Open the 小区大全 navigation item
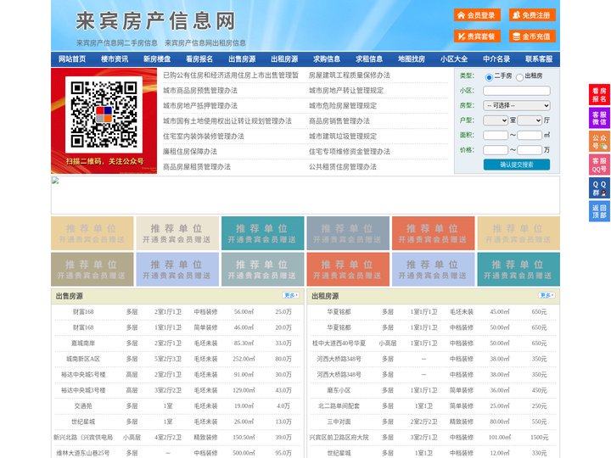This screenshot has width=611, height=458. [x=454, y=59]
